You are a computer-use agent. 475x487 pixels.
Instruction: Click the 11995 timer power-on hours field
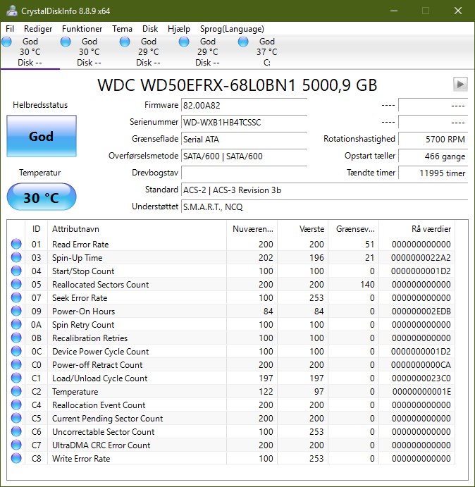(433, 173)
